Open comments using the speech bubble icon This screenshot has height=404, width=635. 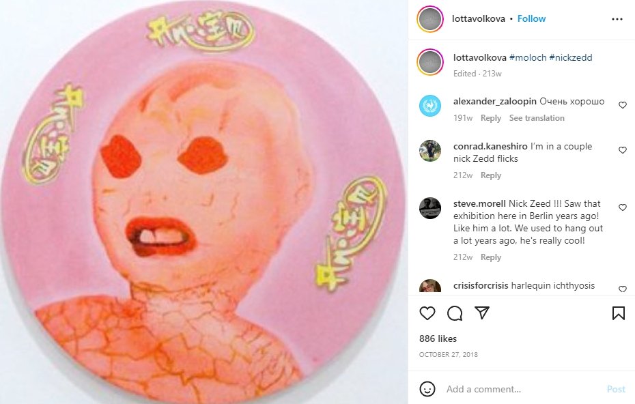tap(455, 313)
